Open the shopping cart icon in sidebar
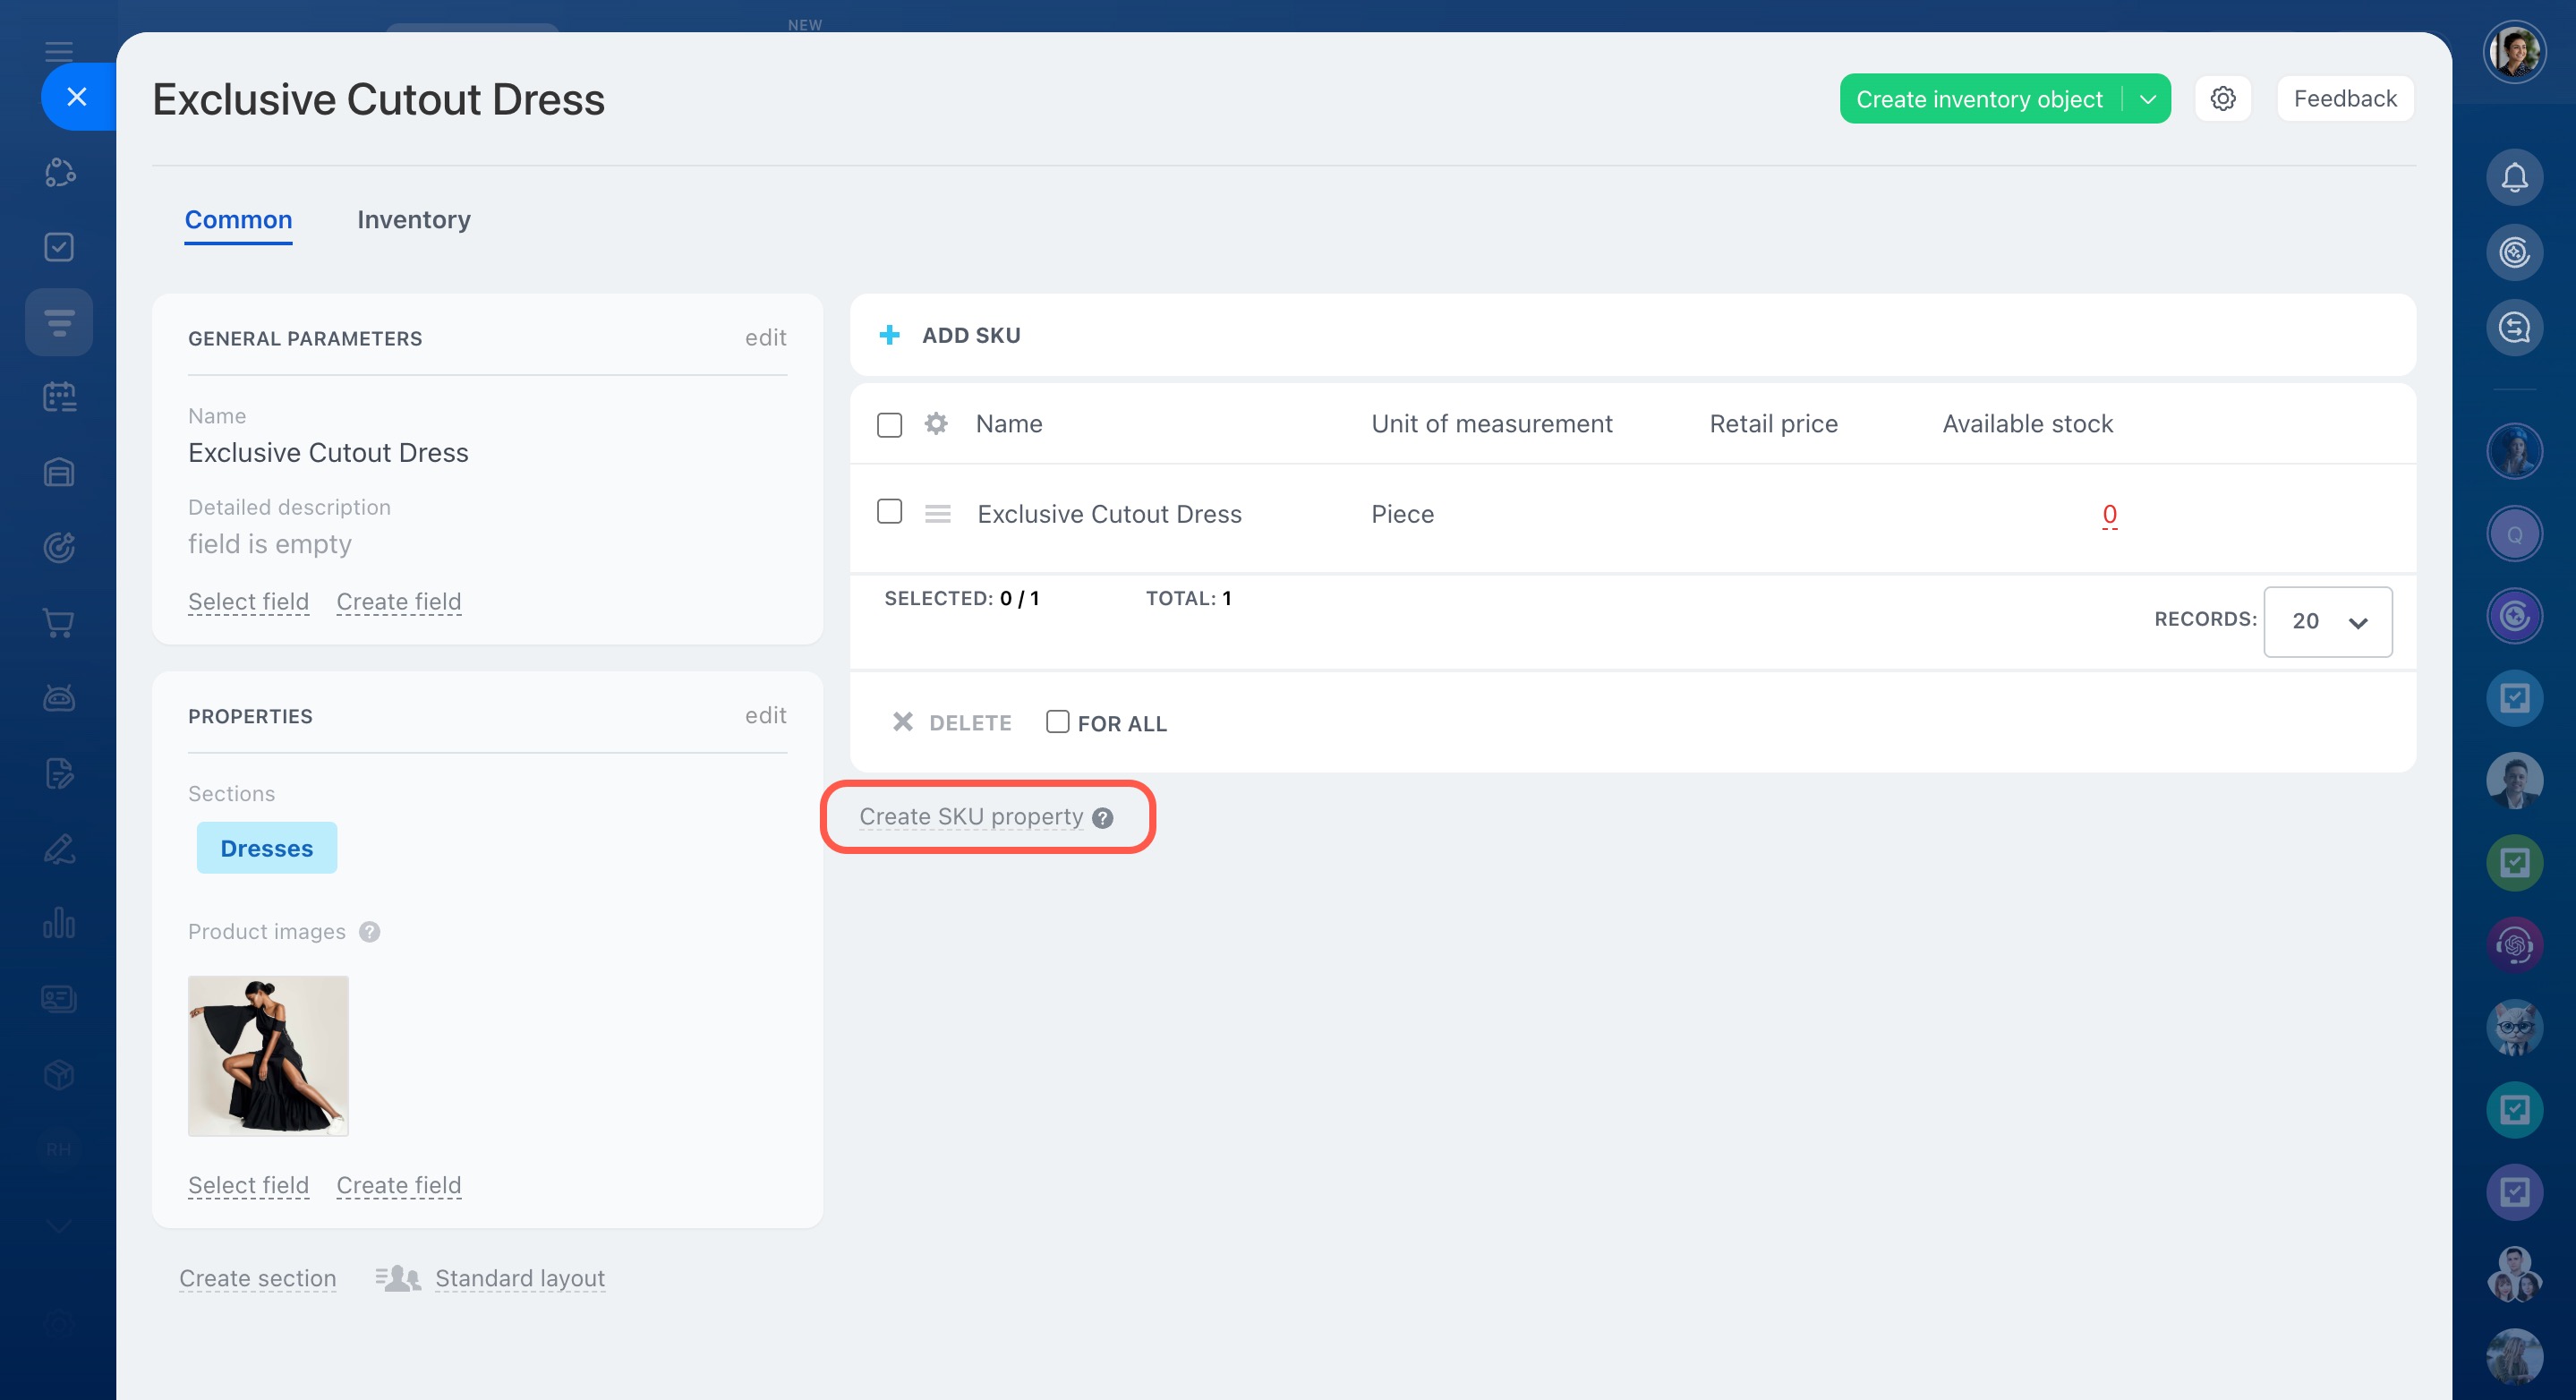Image resolution: width=2576 pixels, height=1400 pixels. pos(59,623)
